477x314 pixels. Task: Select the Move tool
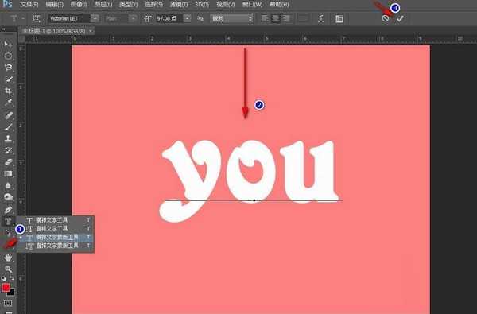[x=8, y=45]
